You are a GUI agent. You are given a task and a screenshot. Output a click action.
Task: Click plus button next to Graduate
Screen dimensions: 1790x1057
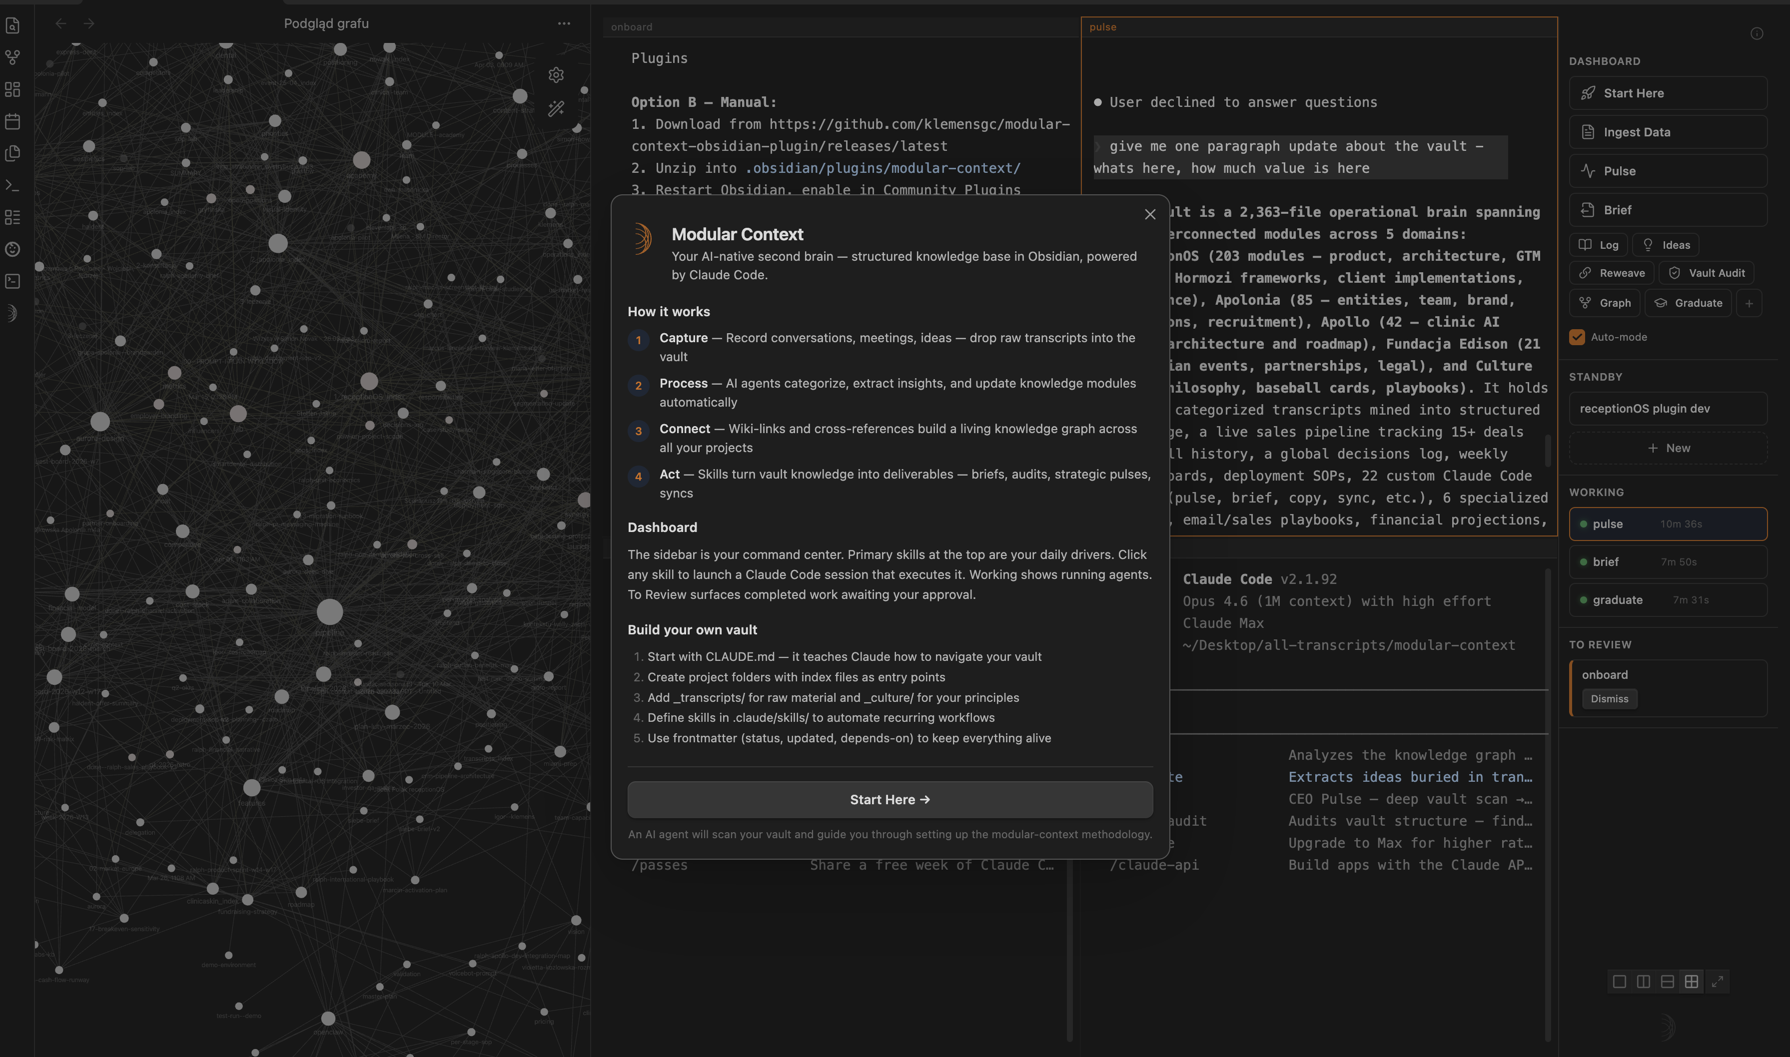coord(1749,303)
